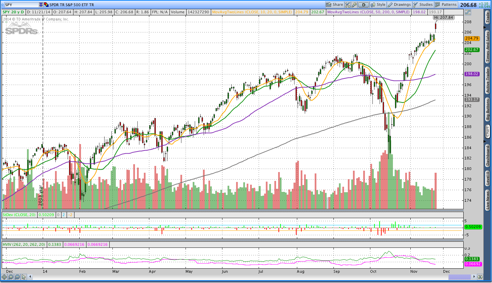Open the Trade side tab
492x283 pixels.
pos(488,17)
